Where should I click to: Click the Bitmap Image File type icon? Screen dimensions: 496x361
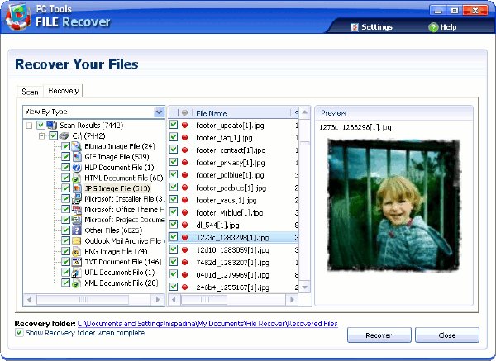(77, 146)
